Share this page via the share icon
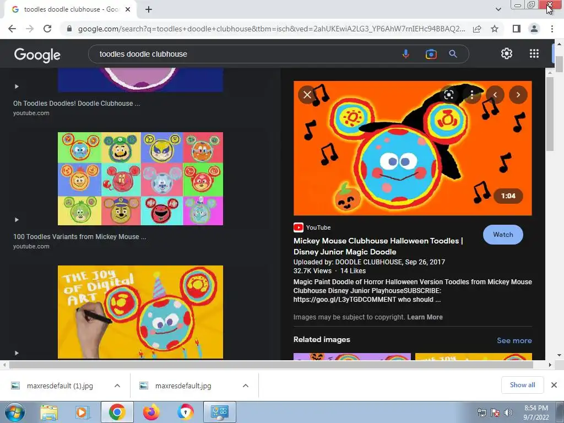Viewport: 564px width, 423px height. (x=477, y=29)
